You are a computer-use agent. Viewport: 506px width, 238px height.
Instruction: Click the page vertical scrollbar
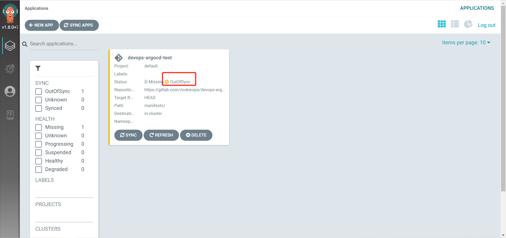pyautogui.click(x=503, y=99)
